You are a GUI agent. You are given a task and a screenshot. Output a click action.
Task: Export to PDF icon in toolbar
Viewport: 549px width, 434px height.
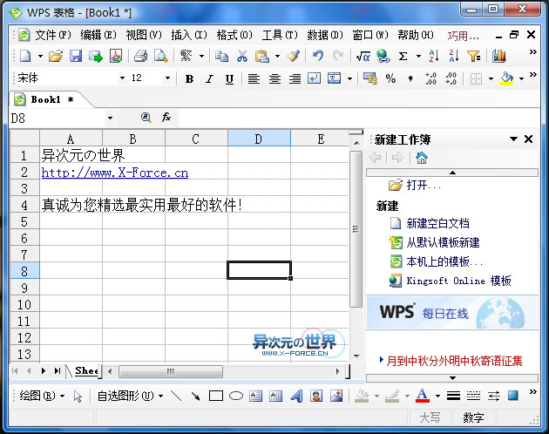click(116, 56)
